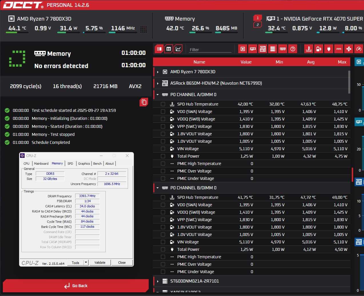364x296 pixels.
Task: Switch to table view icon
Action: click(169, 49)
